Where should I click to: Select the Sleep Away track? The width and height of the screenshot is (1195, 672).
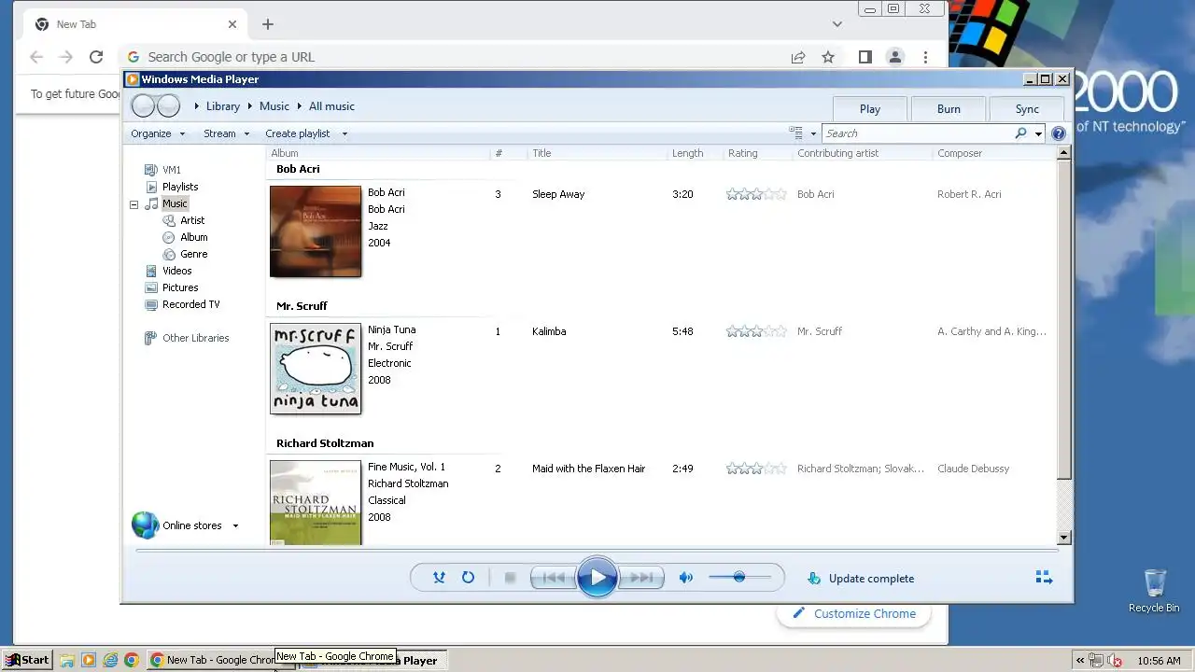558,194
